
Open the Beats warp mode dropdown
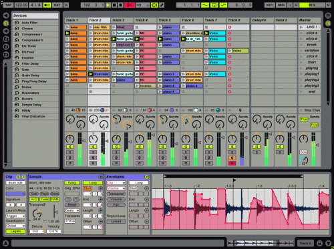[72, 210]
